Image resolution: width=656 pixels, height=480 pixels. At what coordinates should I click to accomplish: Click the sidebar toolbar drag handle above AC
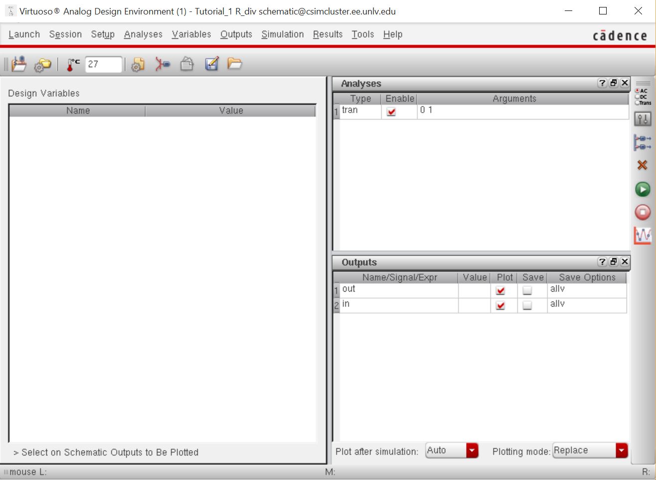(643, 83)
